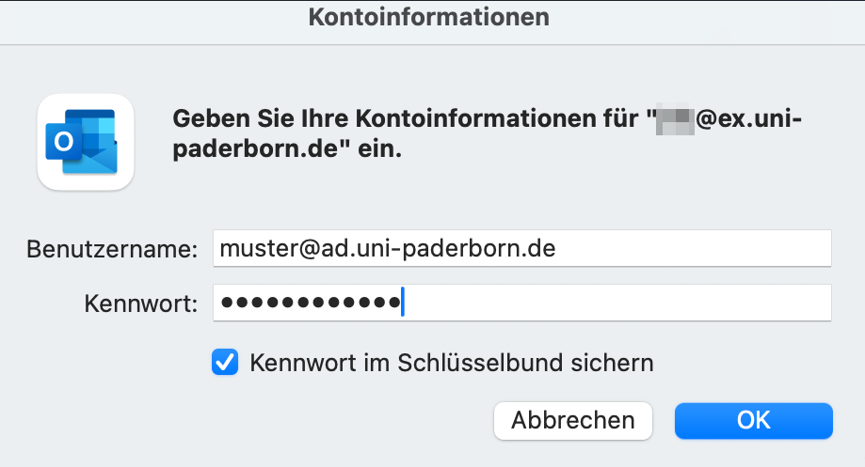Uncheck the Schlüsselbund checkbox
The height and width of the screenshot is (467, 865).
[225, 363]
